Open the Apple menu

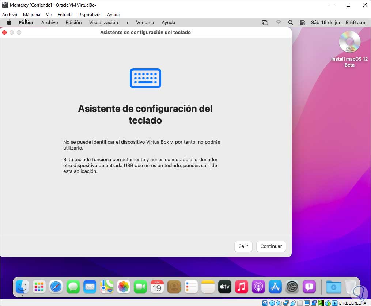[x=9, y=22]
